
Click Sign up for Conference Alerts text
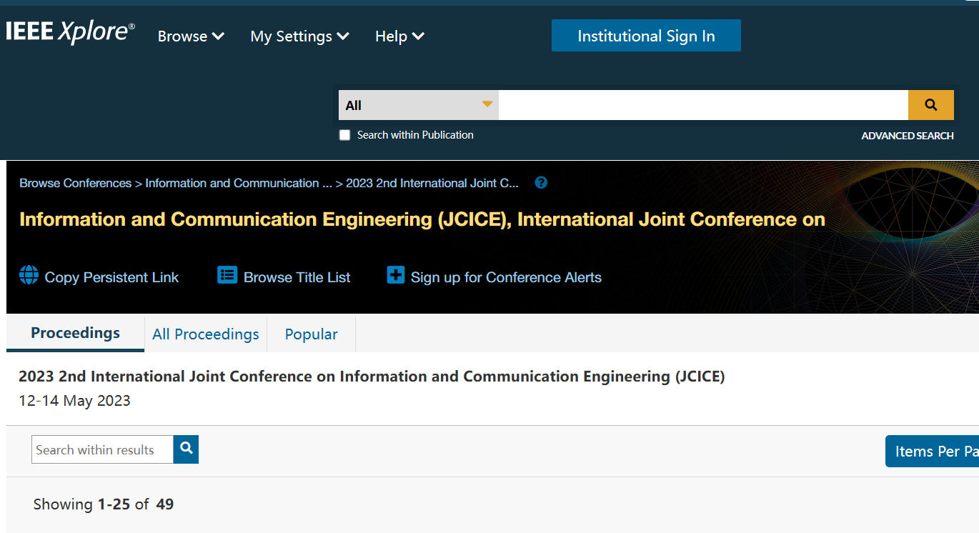tap(506, 277)
